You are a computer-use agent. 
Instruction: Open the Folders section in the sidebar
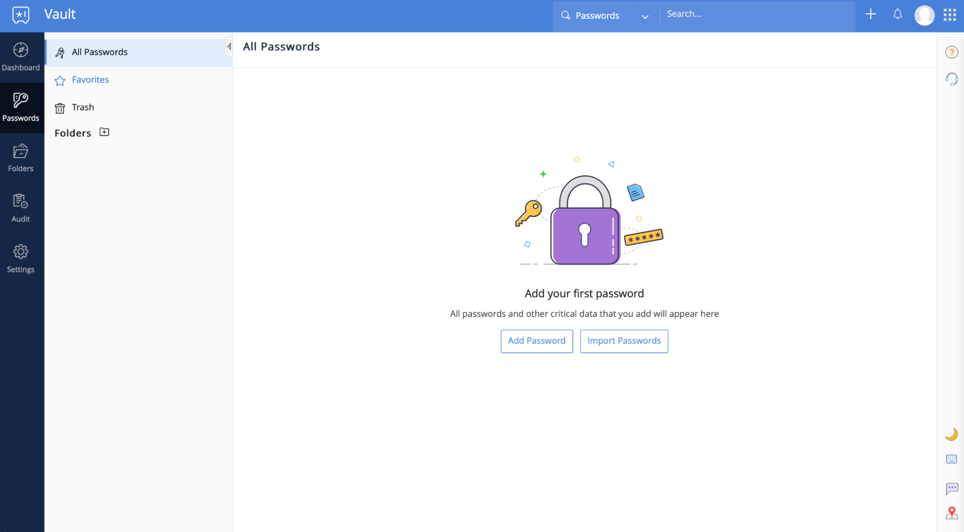[20, 157]
